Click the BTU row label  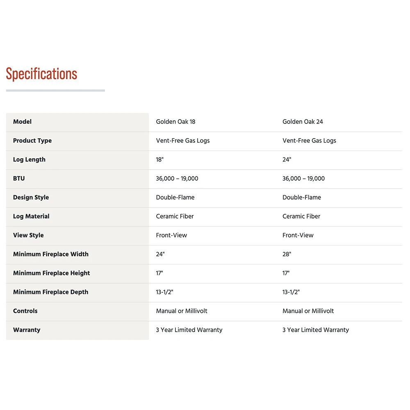19,178
